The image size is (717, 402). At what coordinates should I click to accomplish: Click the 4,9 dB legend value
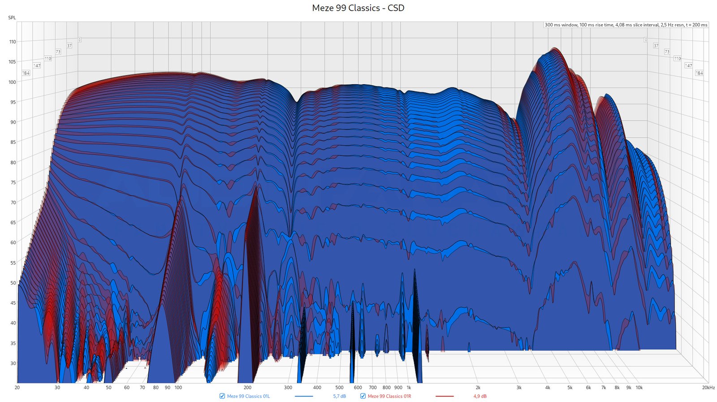[480, 396]
